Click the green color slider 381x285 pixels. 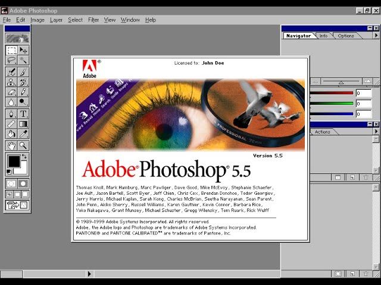pyautogui.click(x=332, y=103)
